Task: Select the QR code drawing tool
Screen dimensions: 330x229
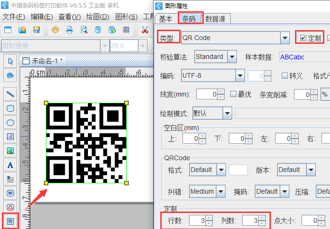Action: (10, 221)
